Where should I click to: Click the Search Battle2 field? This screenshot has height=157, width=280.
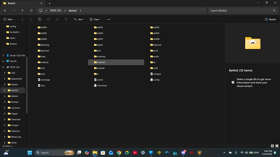[x=243, y=11]
